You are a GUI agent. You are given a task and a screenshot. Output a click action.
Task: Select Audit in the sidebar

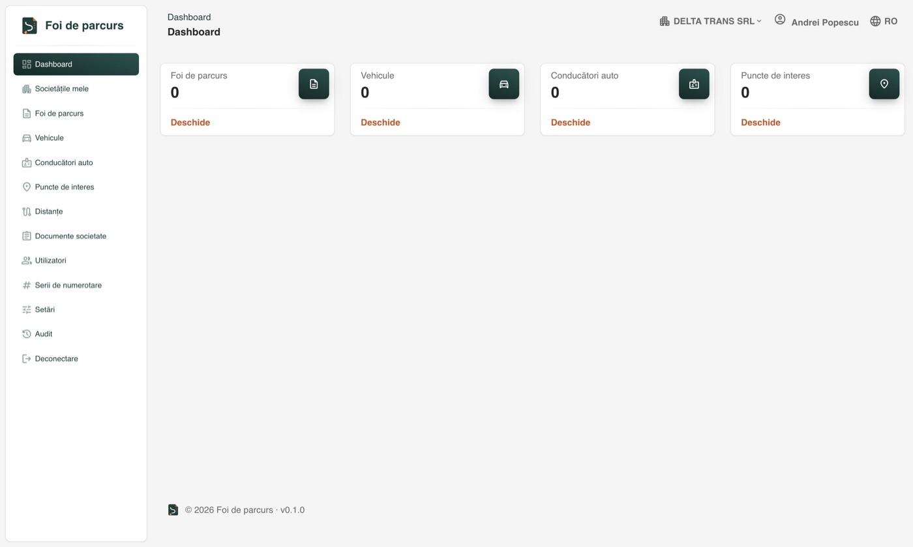[76, 334]
